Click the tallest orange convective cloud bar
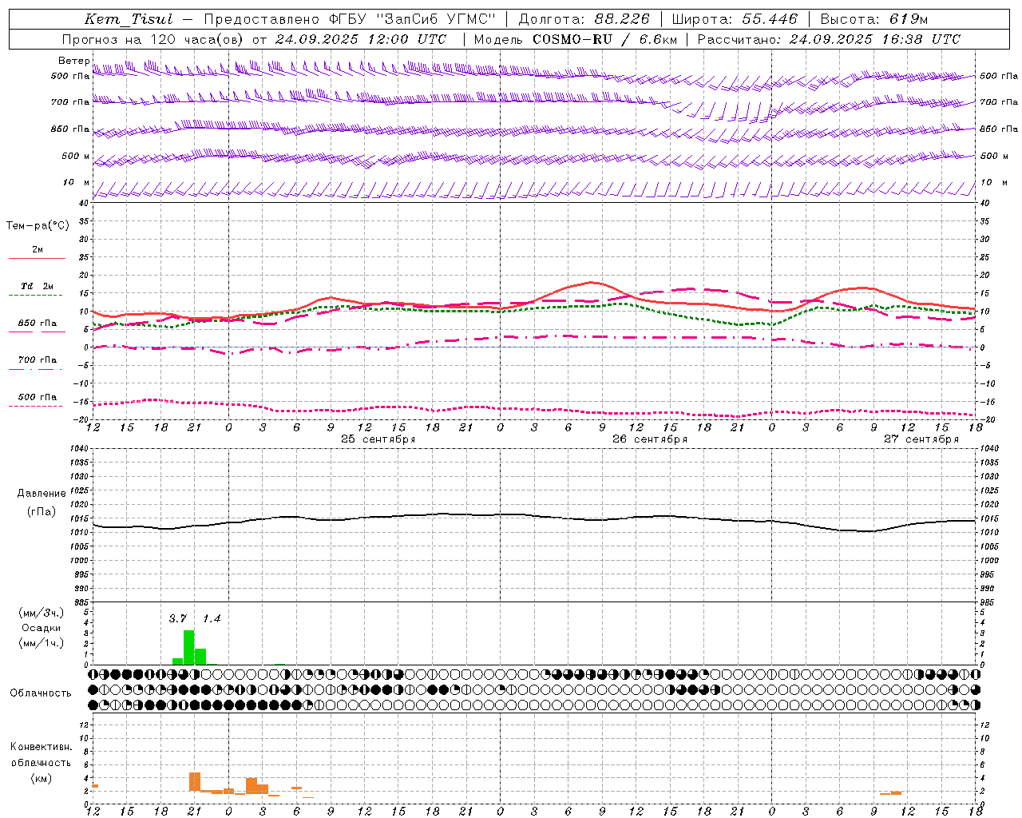The height and width of the screenshot is (818, 1022). click(195, 782)
